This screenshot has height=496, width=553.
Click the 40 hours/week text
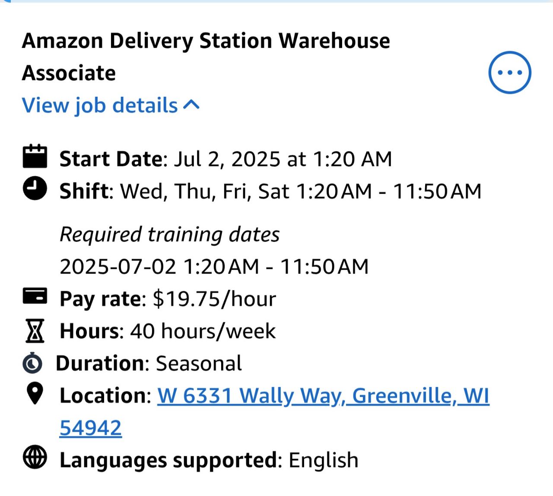pos(203,331)
